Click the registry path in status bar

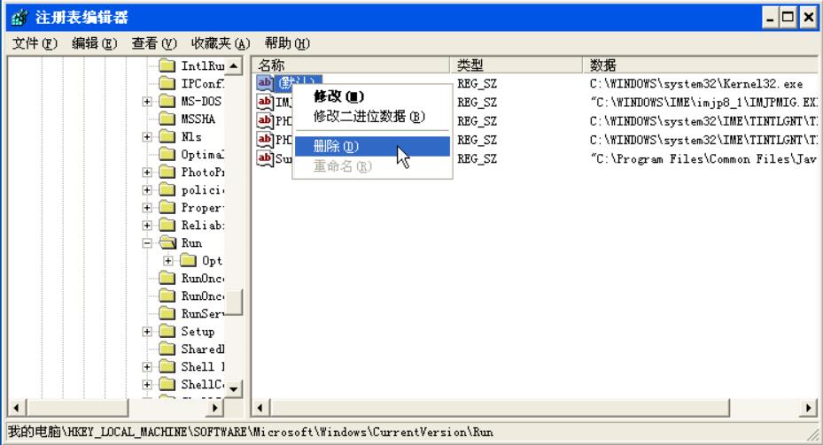click(x=251, y=432)
